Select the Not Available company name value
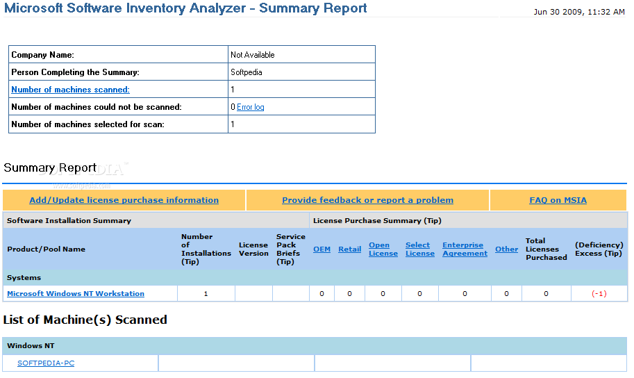634x378 pixels. [x=252, y=55]
